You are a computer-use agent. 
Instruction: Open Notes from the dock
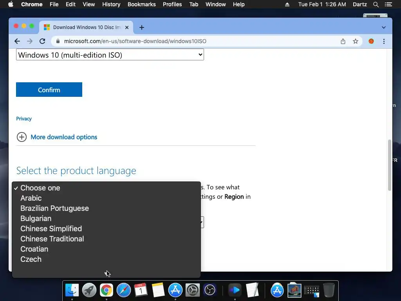pos(158,290)
